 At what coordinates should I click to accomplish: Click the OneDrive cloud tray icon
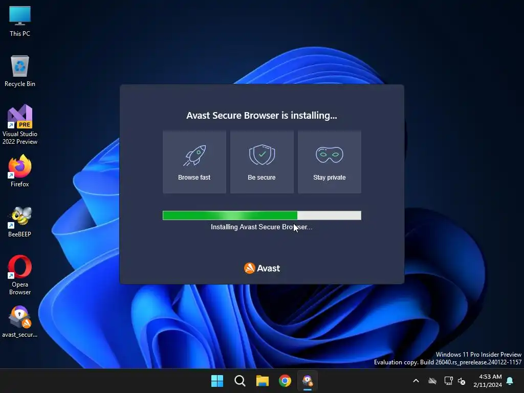pyautogui.click(x=432, y=381)
